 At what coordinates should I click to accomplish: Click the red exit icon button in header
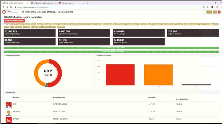click(219, 12)
